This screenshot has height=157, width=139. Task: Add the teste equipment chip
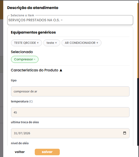point(52,43)
